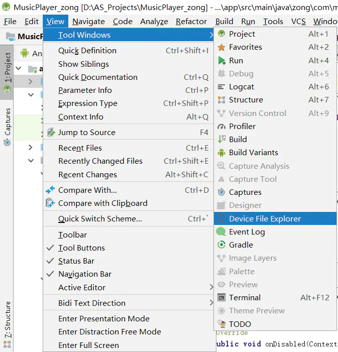Click the Jump to Source icon

pyautogui.click(x=50, y=133)
